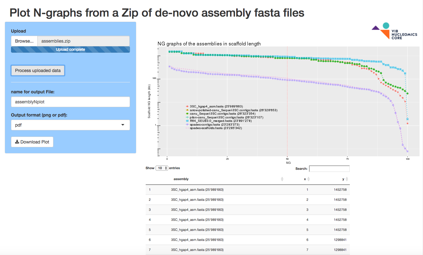The width and height of the screenshot is (423, 255).
Task: Click the Download Plot button
Action: (x=32, y=142)
